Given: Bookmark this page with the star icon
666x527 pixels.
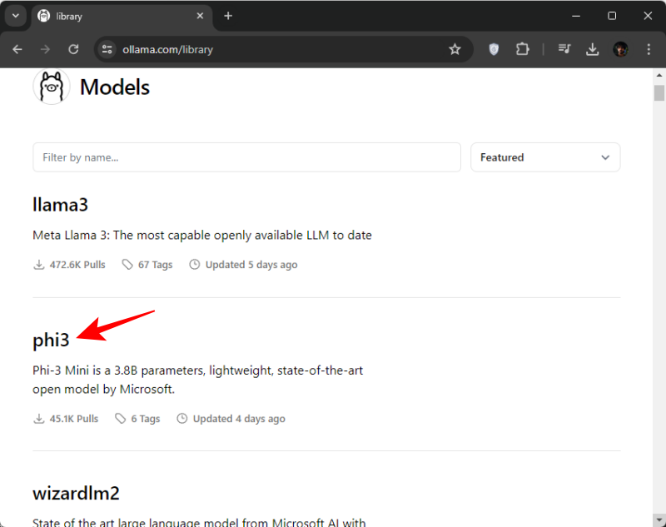Looking at the screenshot, I should (x=455, y=49).
